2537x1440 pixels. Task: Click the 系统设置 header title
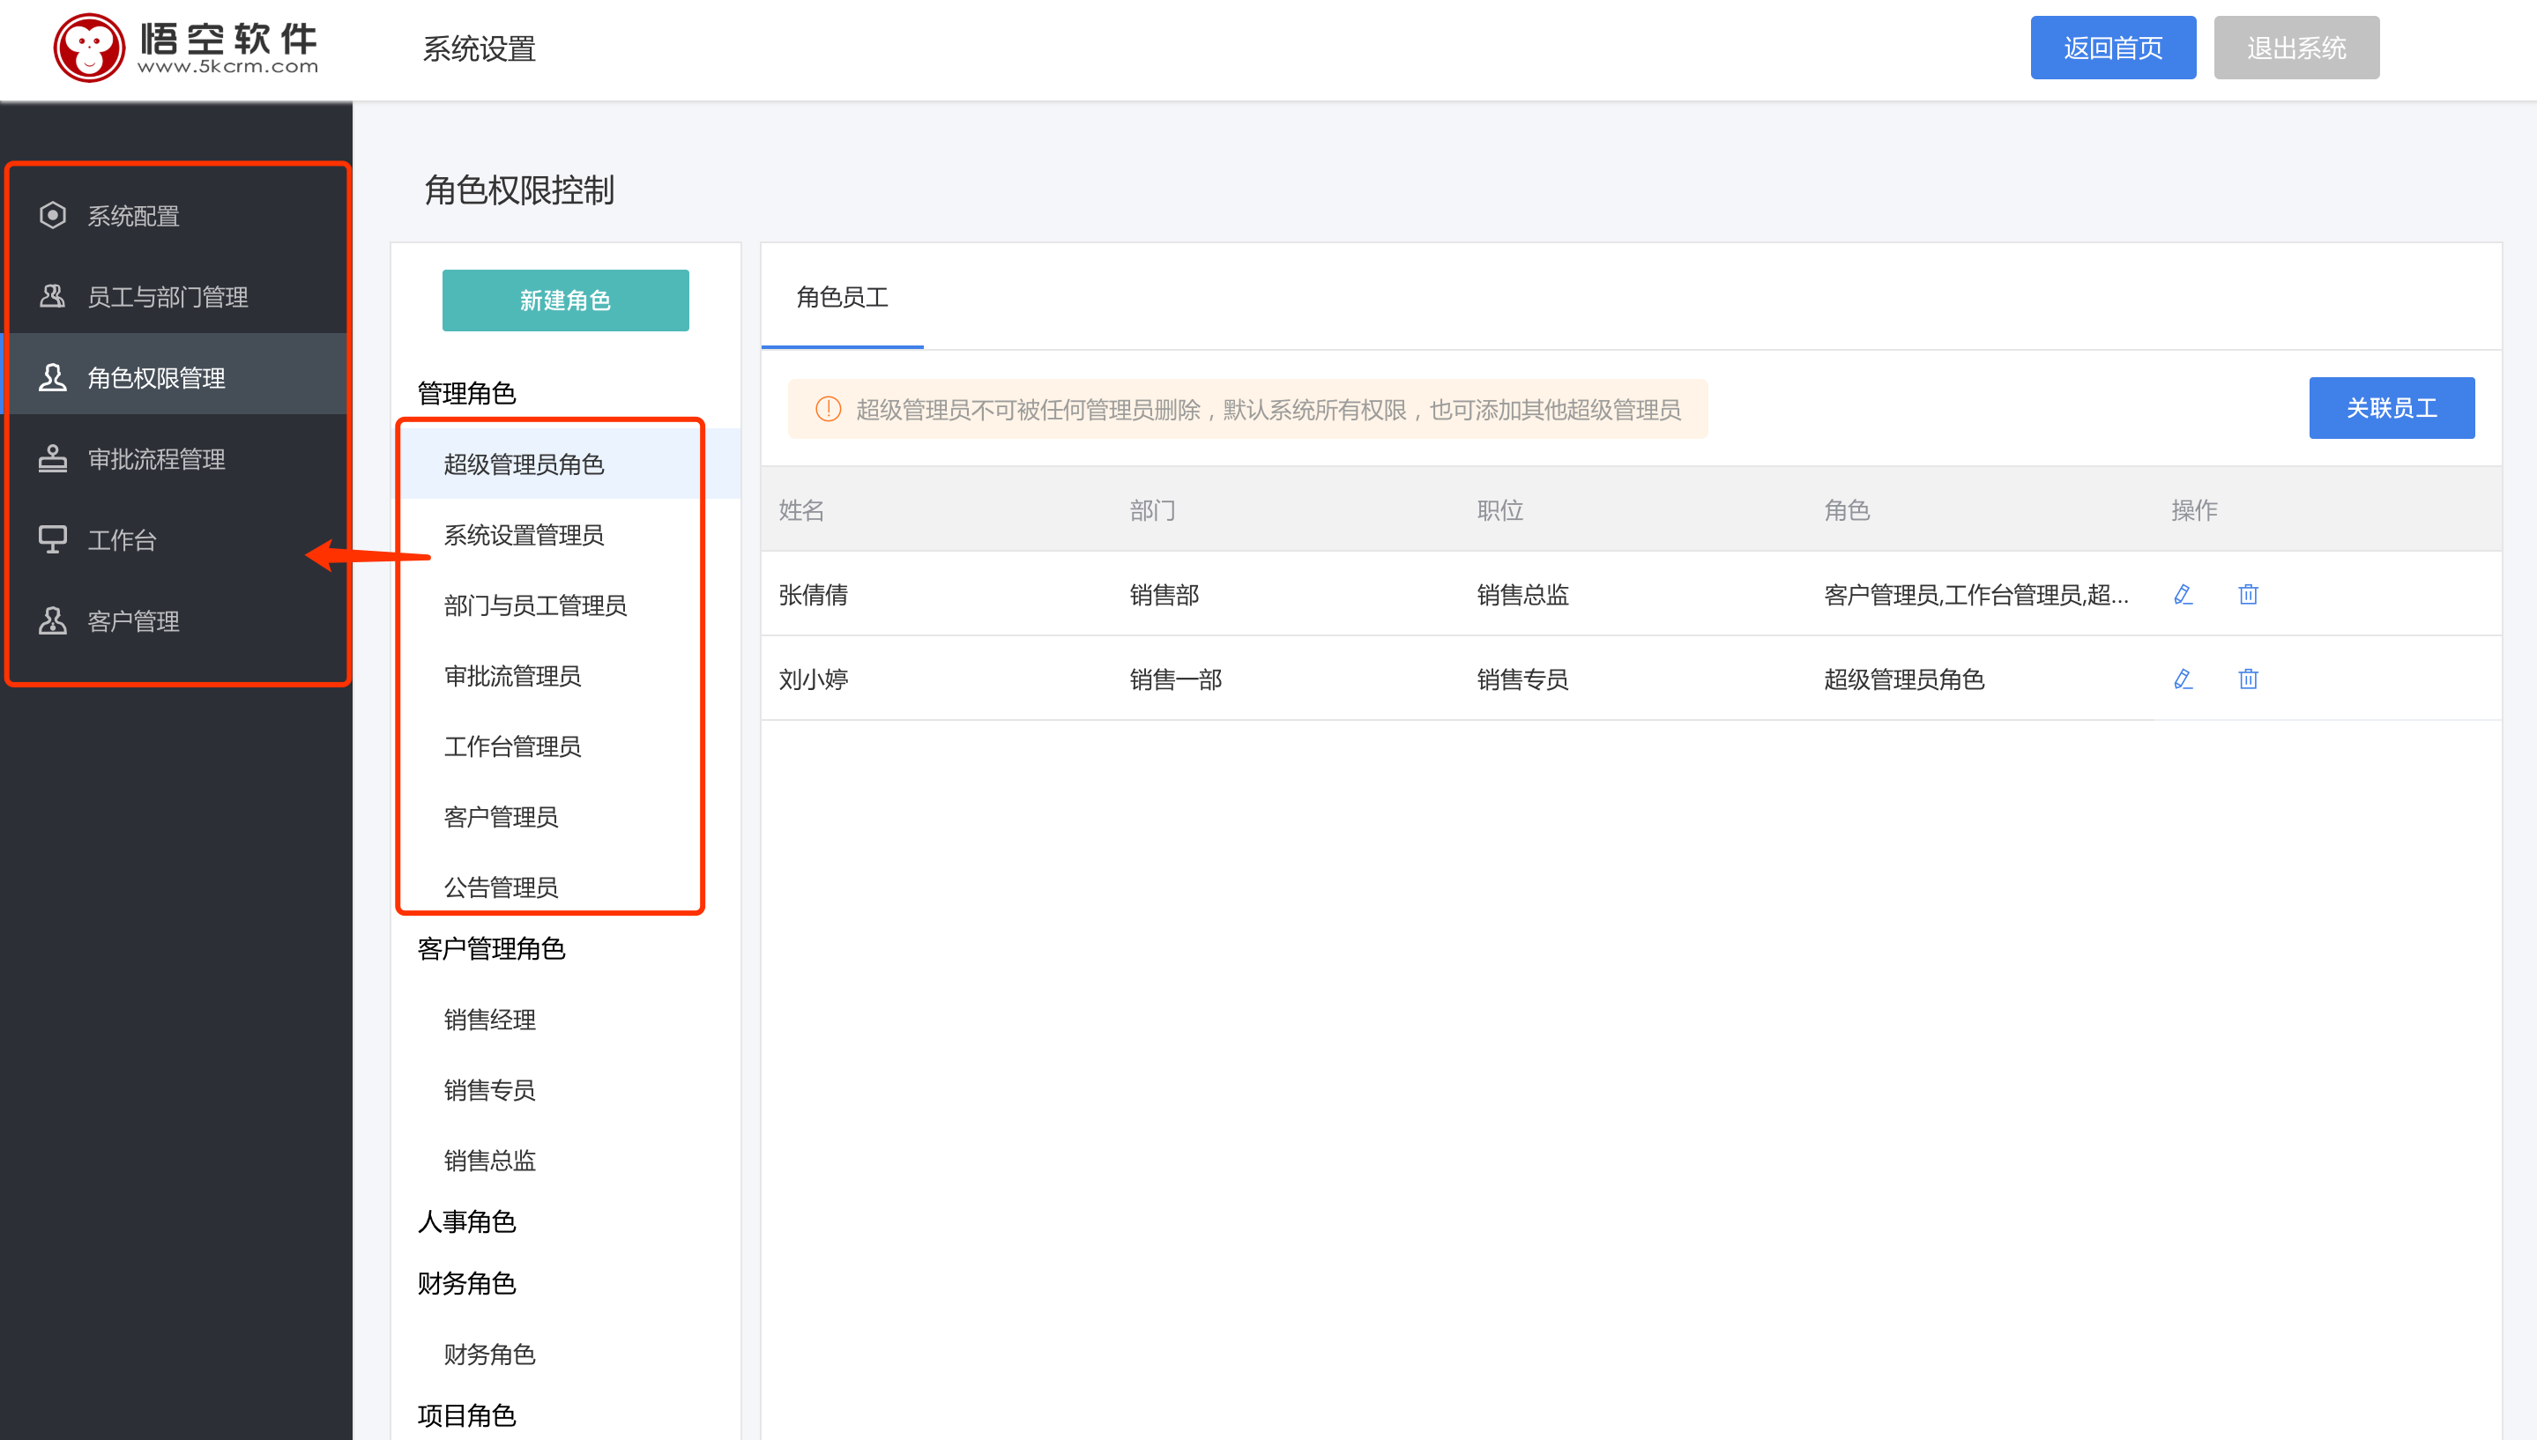coord(479,48)
